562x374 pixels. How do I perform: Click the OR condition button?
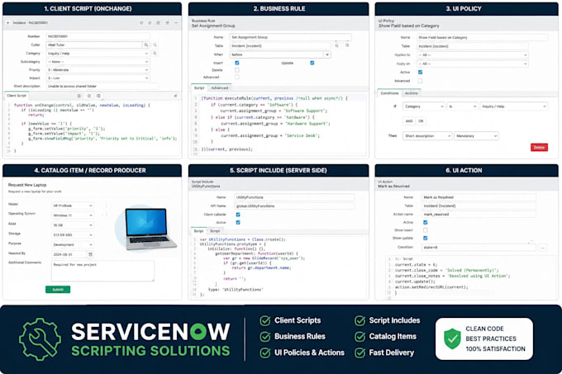coord(421,121)
